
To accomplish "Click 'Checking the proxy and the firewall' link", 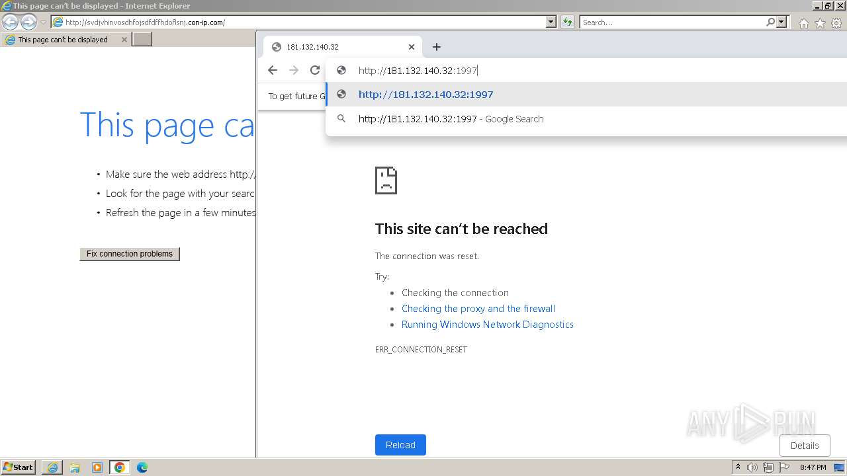I will tap(478, 309).
